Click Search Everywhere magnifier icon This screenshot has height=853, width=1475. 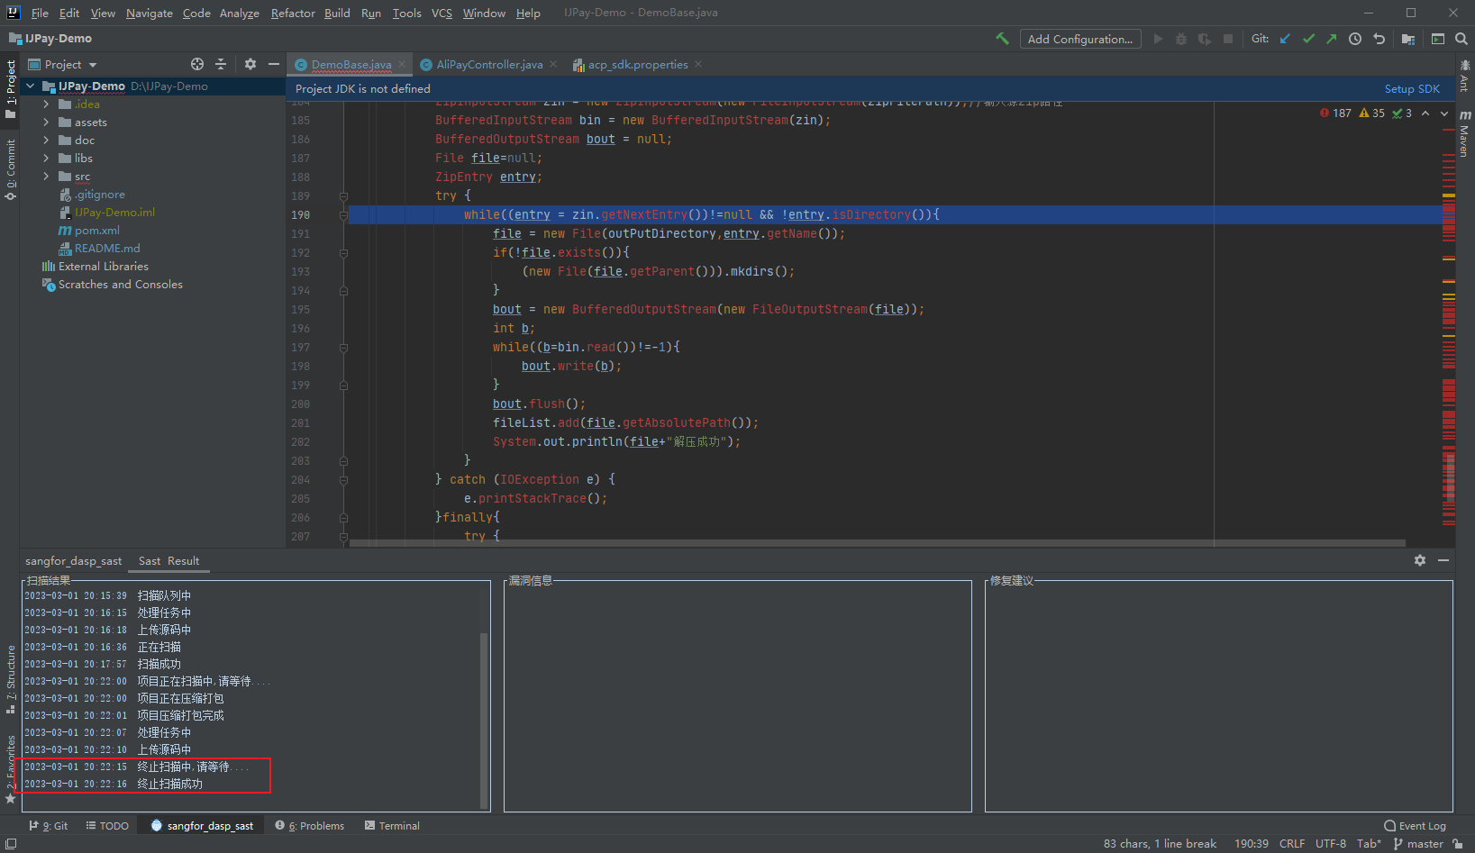coord(1461,39)
